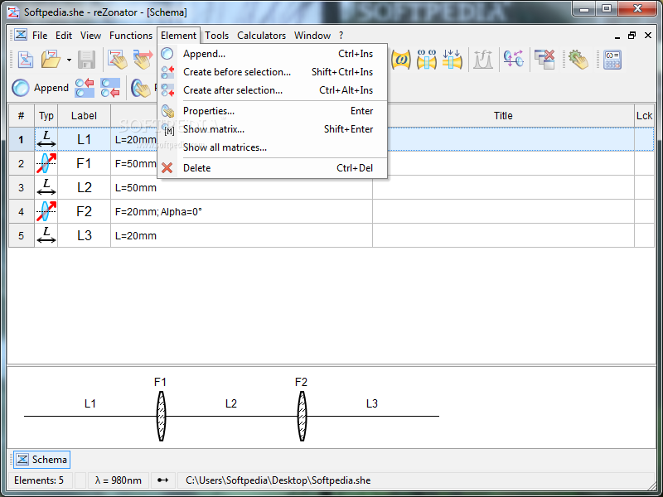Click the F=20mm; Alpha=0° parameter cell

[x=241, y=211]
